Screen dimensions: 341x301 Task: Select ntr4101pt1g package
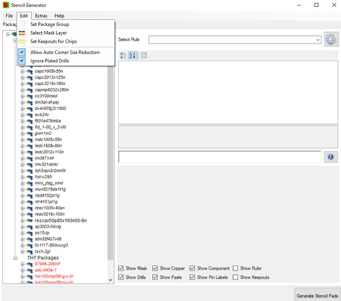pyautogui.click(x=46, y=202)
